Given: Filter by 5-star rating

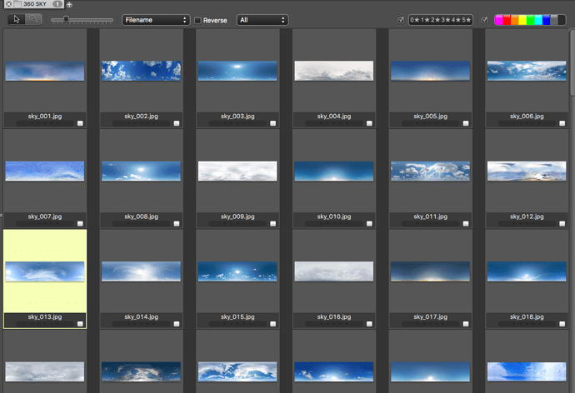Looking at the screenshot, I should point(466,20).
